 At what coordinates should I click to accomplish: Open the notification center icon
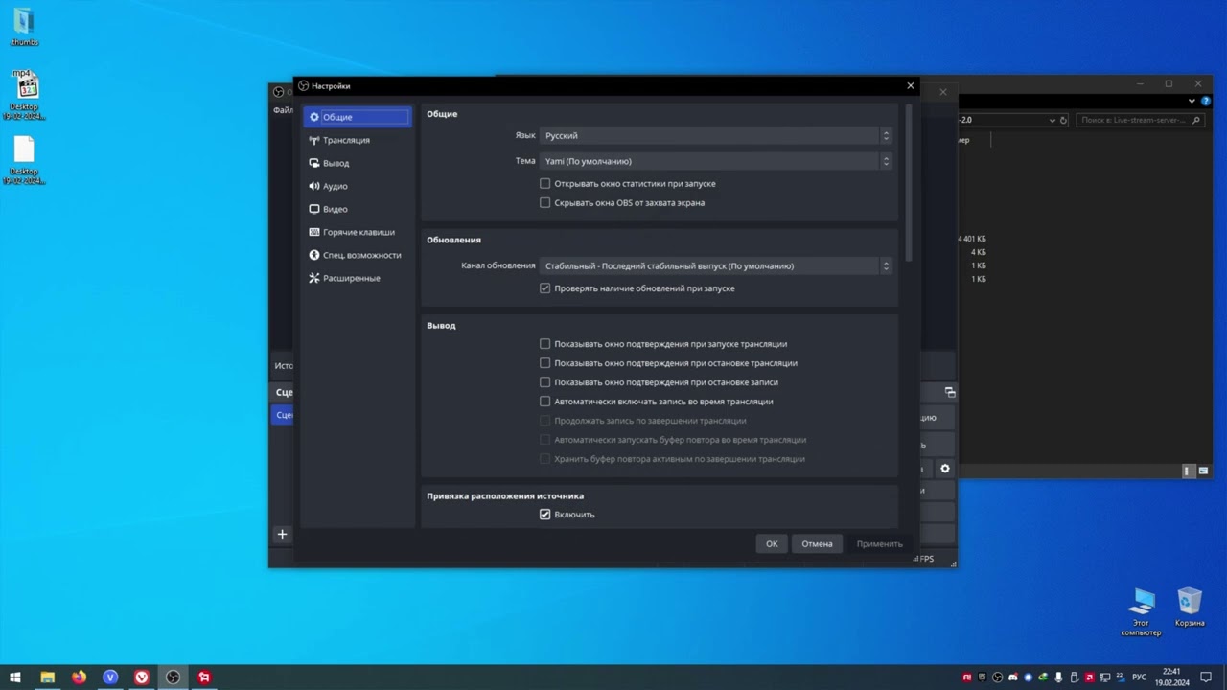tap(1207, 678)
